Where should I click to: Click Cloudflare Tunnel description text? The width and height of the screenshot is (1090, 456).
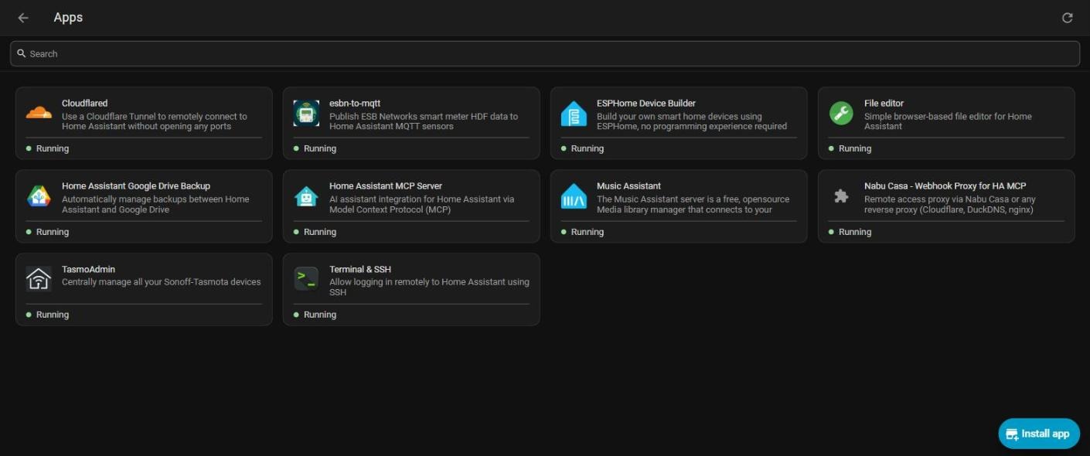point(155,121)
